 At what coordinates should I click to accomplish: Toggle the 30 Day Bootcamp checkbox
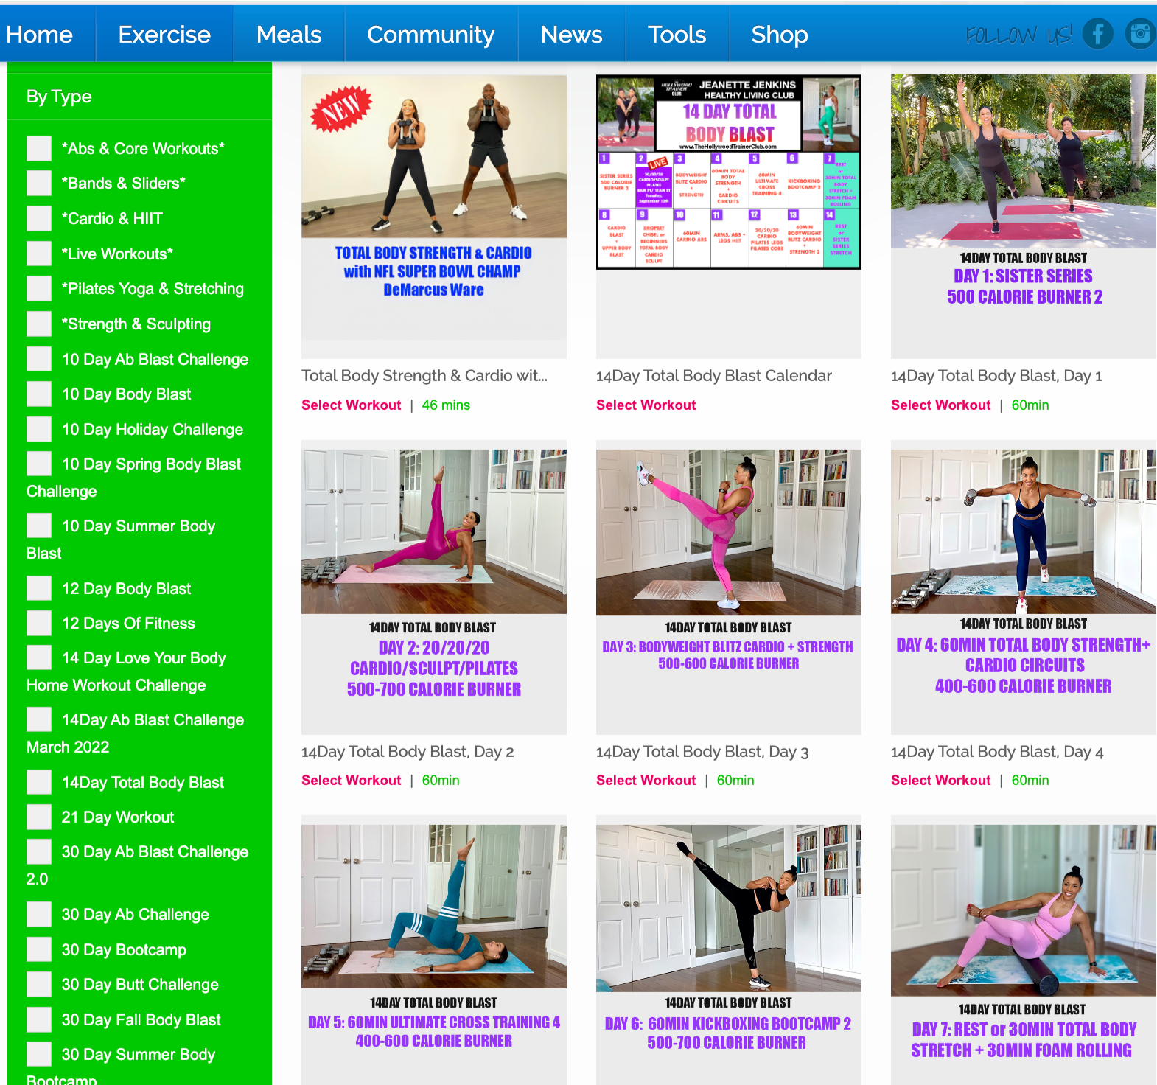click(x=39, y=949)
